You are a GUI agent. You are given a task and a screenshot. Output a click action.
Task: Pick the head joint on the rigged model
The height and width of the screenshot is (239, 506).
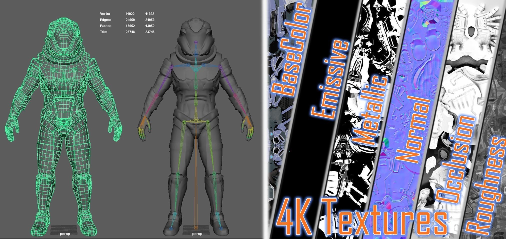point(196,42)
